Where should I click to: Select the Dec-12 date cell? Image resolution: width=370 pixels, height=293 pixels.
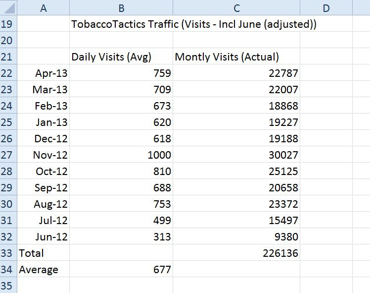click(44, 138)
